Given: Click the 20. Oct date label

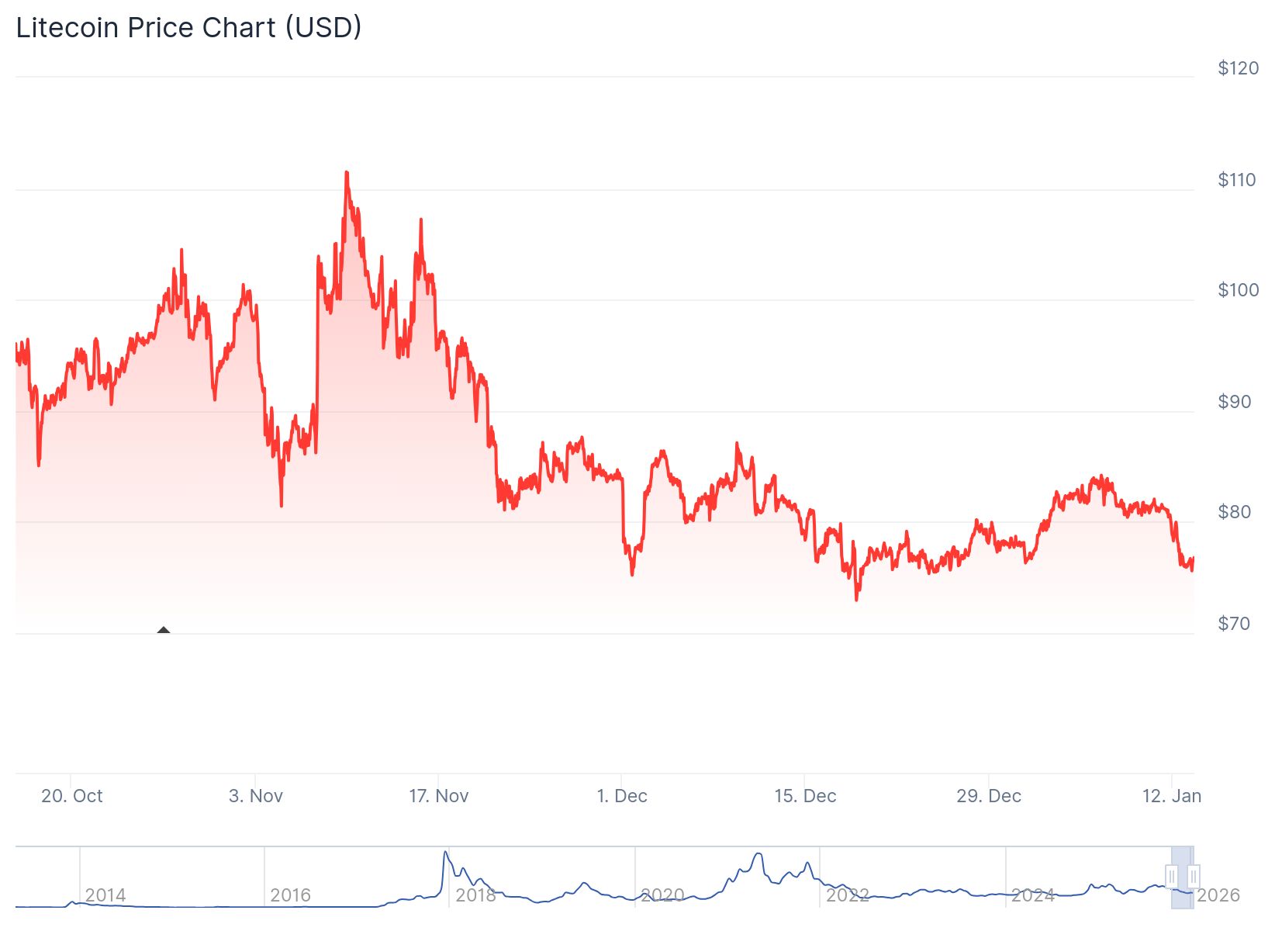Looking at the screenshot, I should (71, 796).
